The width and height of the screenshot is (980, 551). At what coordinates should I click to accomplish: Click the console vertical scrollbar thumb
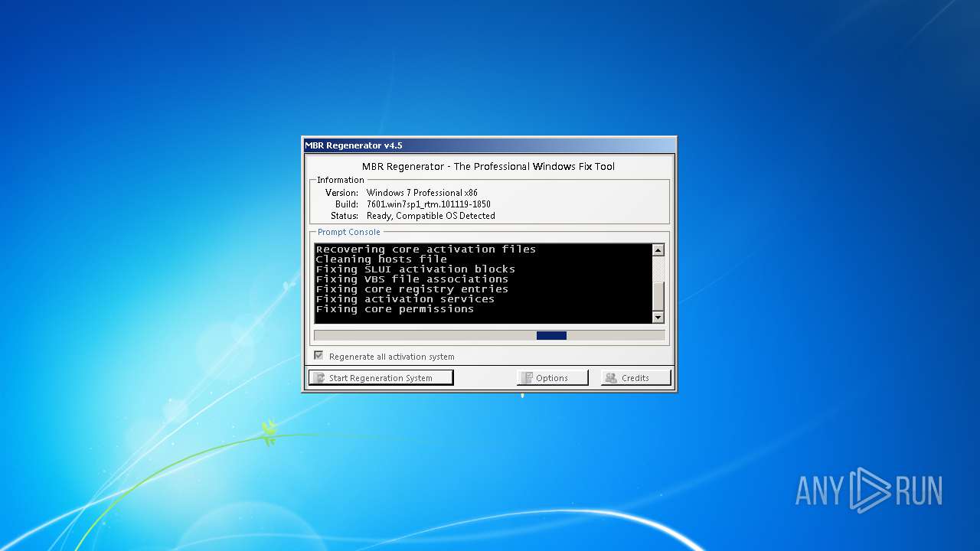tap(658, 295)
